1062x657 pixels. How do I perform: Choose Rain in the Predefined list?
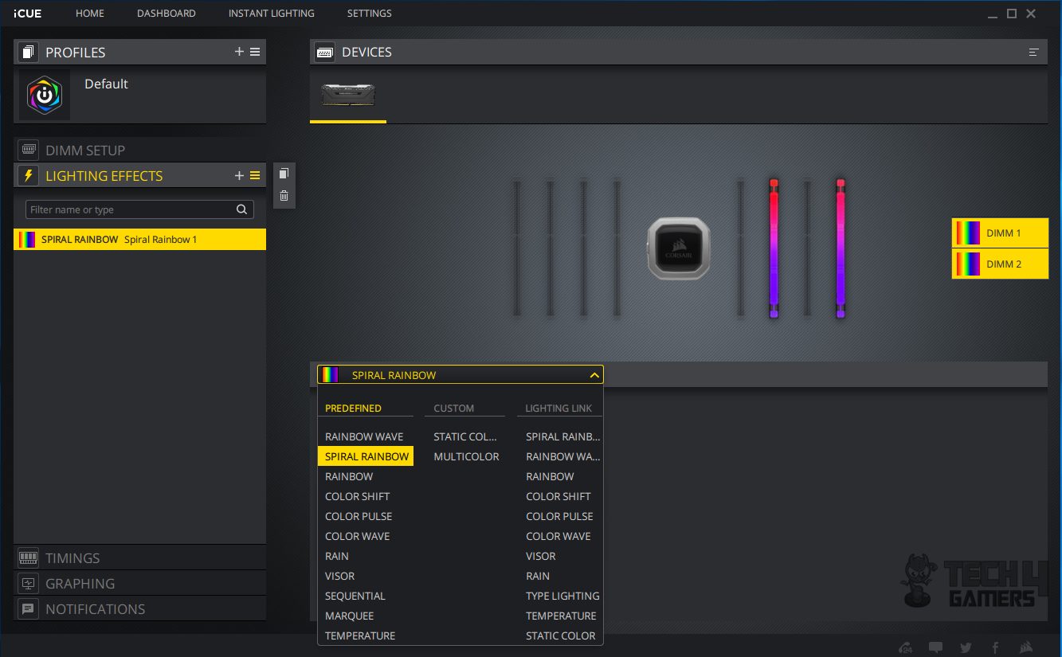point(337,556)
